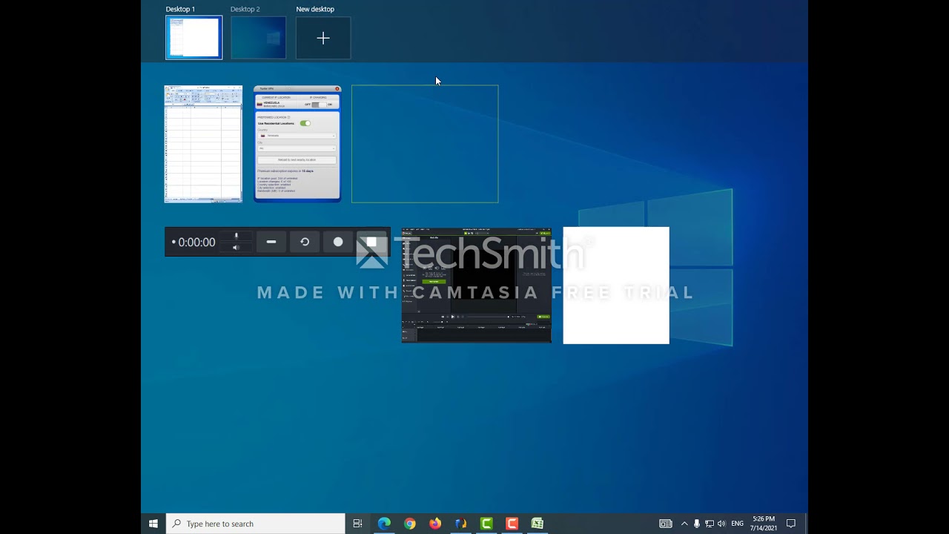Viewport: 949px width, 534px height.
Task: Select the Camtasia recorder toolbar showing 0:00:00
Action: coord(277,242)
